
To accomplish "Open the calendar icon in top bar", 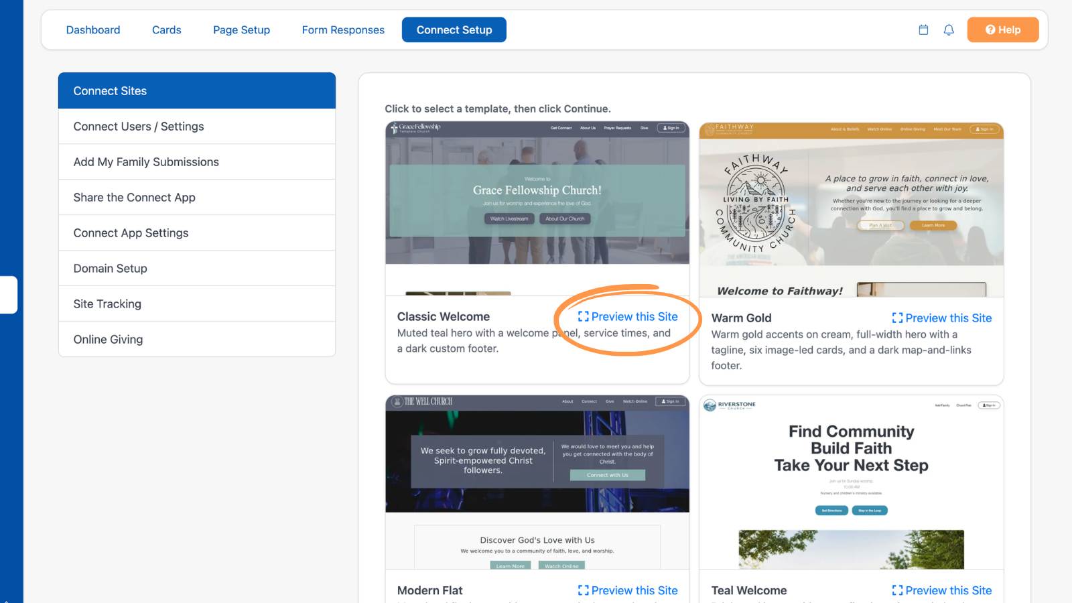I will [923, 29].
